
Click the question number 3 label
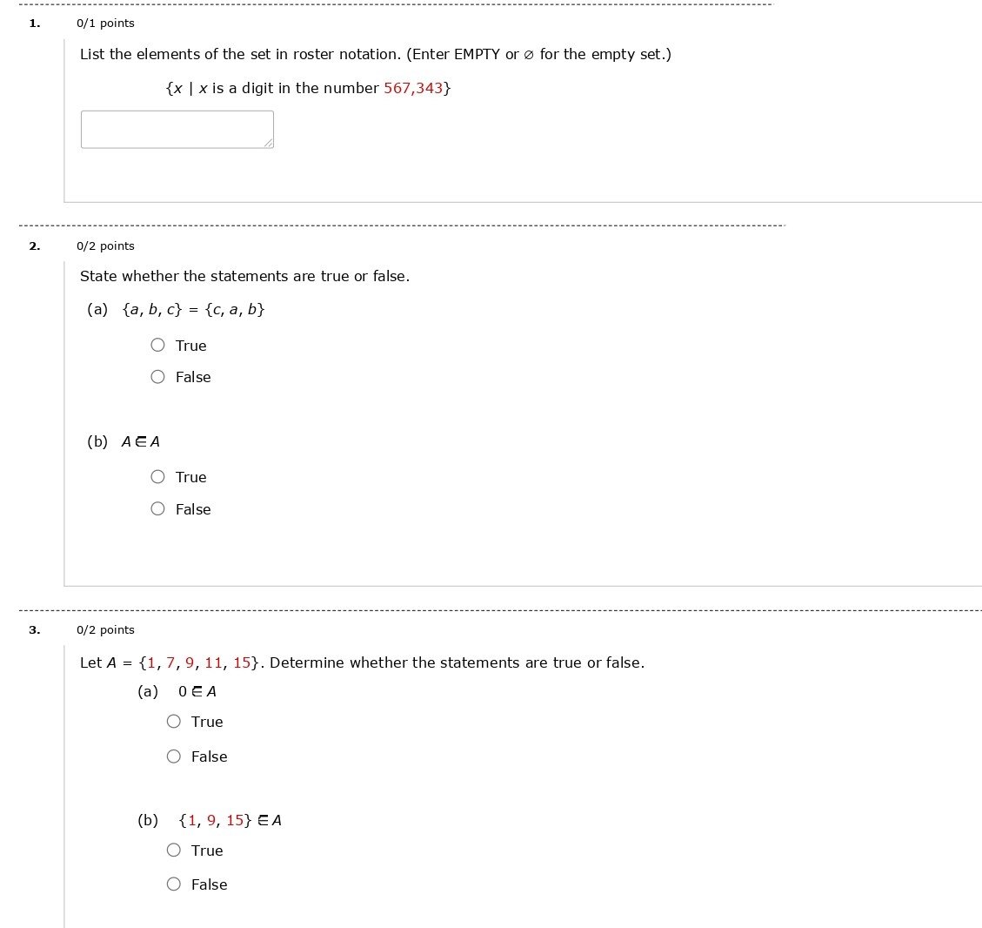point(34,630)
